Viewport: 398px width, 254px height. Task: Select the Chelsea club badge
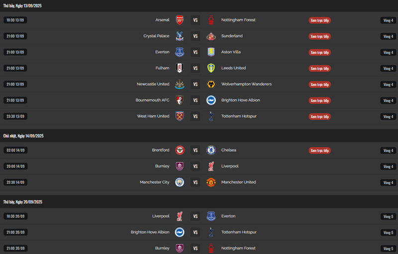click(x=211, y=150)
